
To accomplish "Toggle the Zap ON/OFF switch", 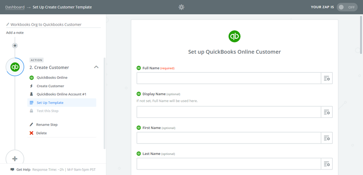I will point(347,7).
